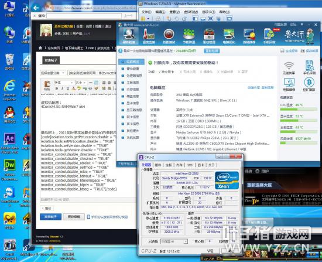Click the validate button in CPU-Z
Image resolution: width=322 pixels, height=262 pixels.
tap(210, 251)
